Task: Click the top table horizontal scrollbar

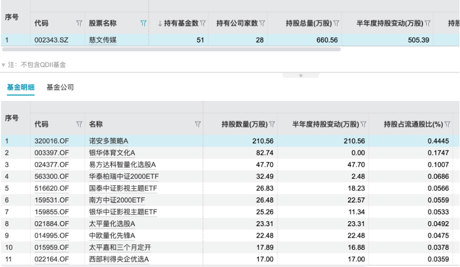Action: coord(171,50)
